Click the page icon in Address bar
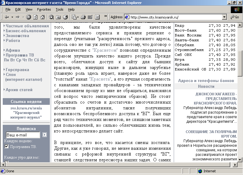The width and height of the screenshot is (243, 175). click(x=127, y=17)
